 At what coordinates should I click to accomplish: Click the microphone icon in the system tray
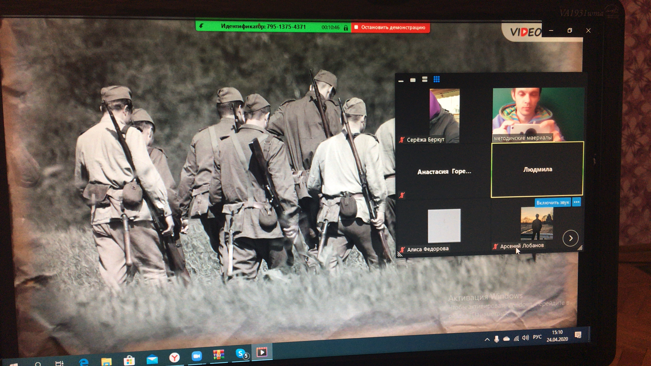click(x=497, y=339)
